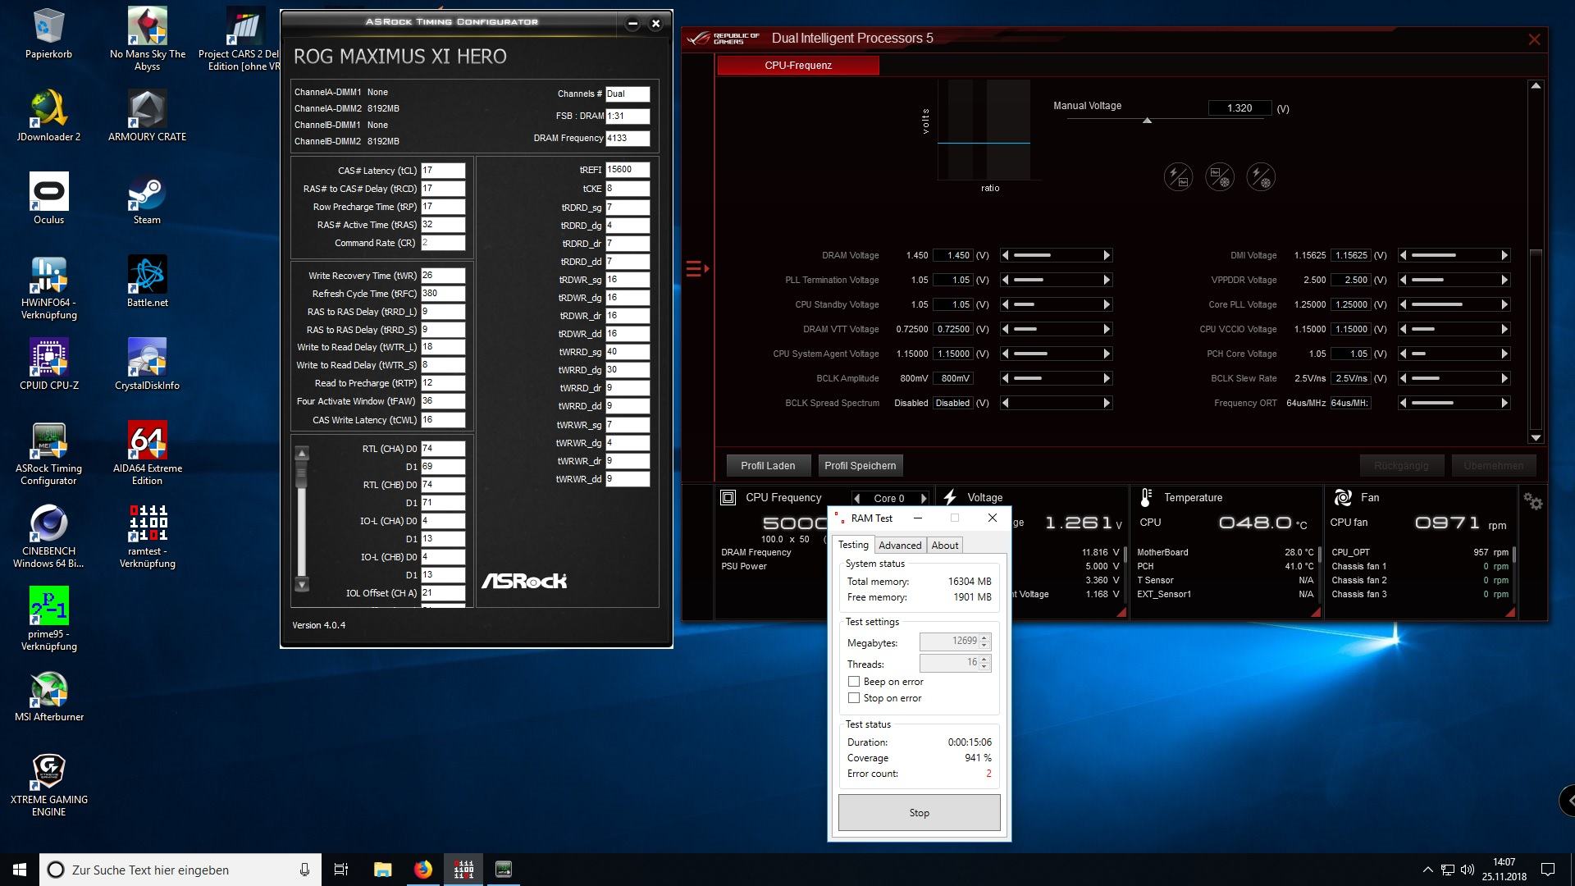Open the prime95 shortcut icon
The height and width of the screenshot is (886, 1575).
point(48,619)
